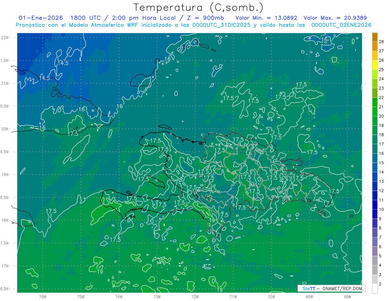The image size is (390, 301).
Task: Click colorbar label '28'
Action: tap(381, 41)
